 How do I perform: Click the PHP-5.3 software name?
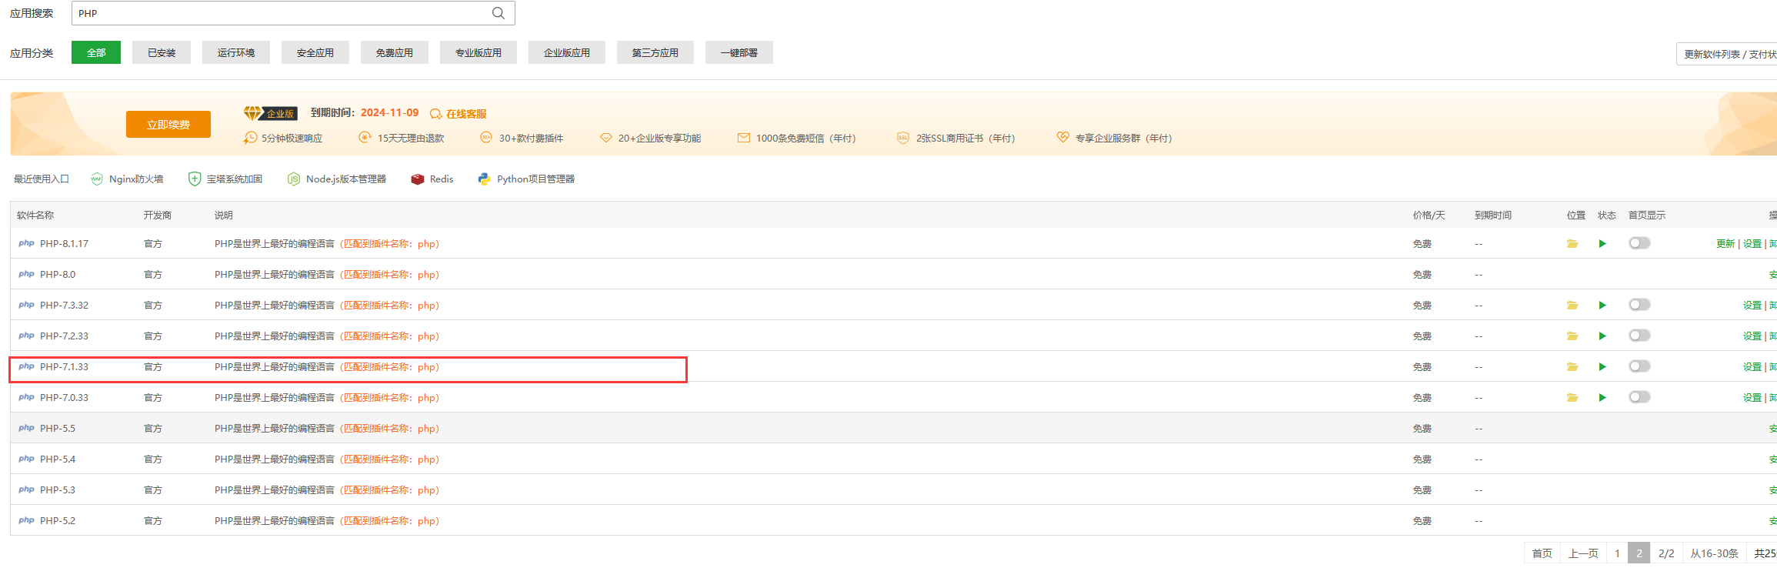click(58, 490)
